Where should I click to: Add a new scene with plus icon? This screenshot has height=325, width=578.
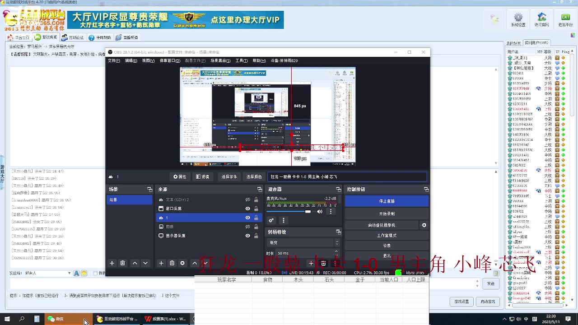pos(112,262)
